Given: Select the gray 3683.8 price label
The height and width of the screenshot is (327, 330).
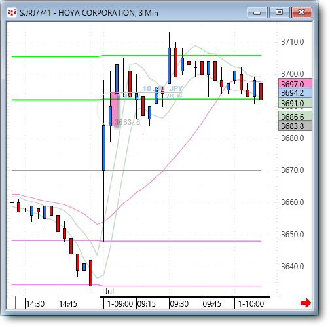Looking at the screenshot, I should [295, 126].
